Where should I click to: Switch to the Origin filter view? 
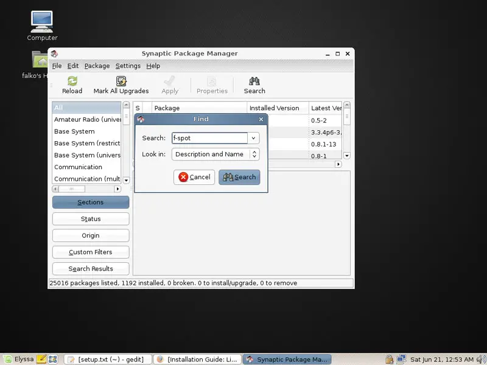(x=91, y=235)
